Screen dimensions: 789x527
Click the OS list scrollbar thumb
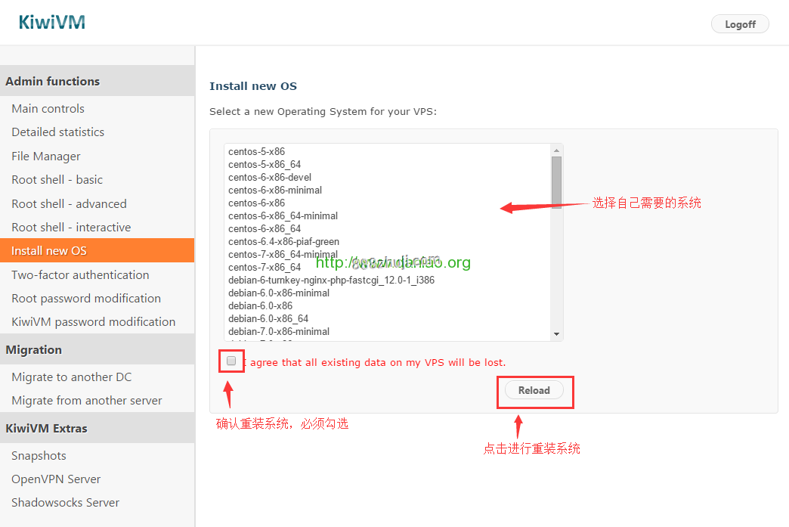tap(556, 182)
